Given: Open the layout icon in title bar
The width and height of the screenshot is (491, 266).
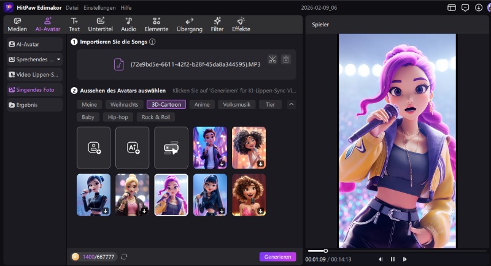Looking at the screenshot, I should click(x=452, y=7).
